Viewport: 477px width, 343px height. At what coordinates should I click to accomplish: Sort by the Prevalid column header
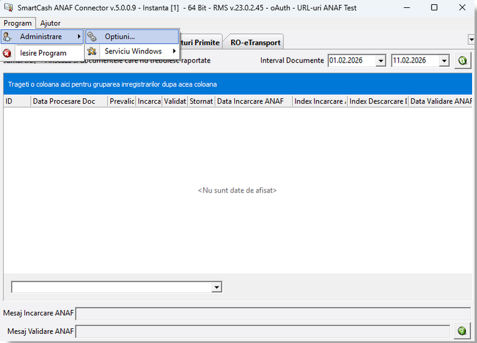(x=121, y=101)
